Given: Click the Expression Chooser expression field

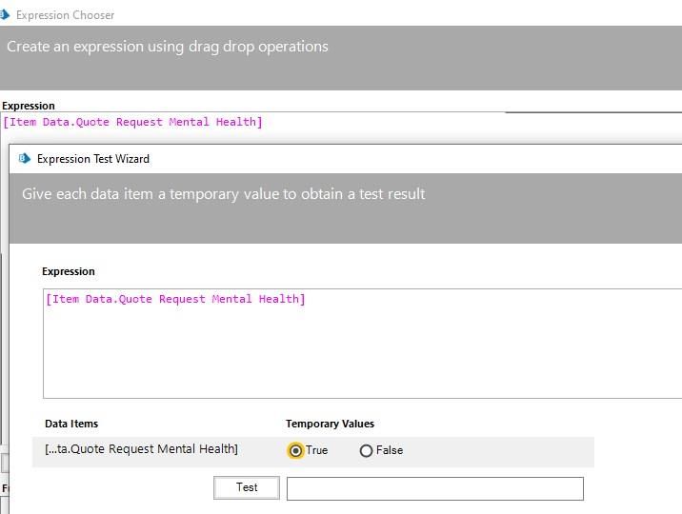Looking at the screenshot, I should [381, 123].
